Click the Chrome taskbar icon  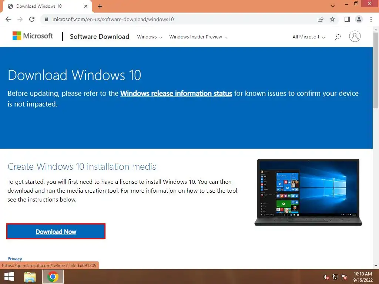[53, 277]
